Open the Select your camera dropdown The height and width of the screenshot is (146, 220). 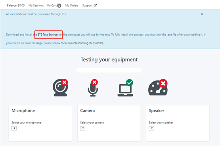point(83,128)
